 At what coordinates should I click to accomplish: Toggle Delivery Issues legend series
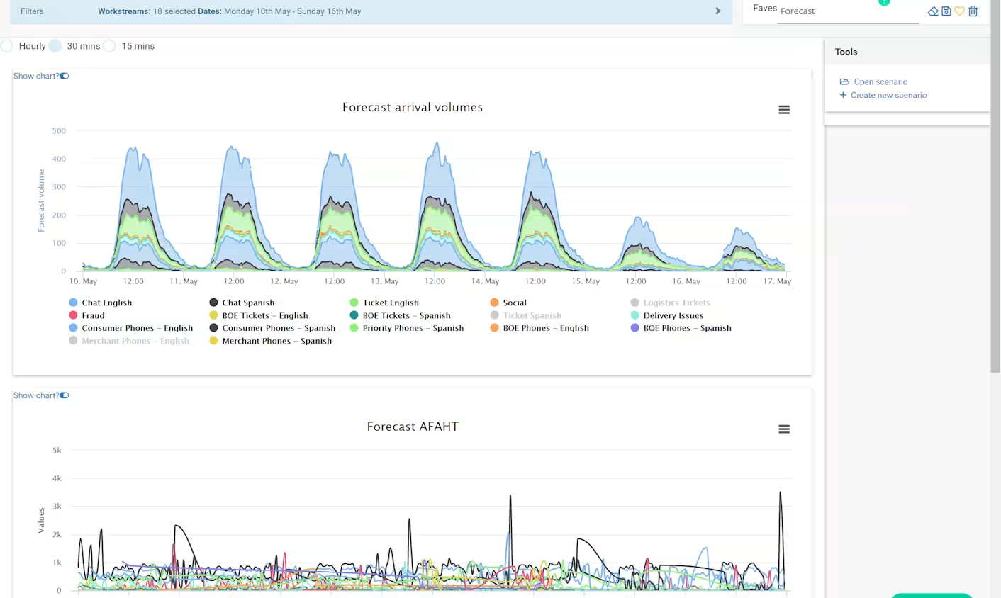click(x=667, y=315)
